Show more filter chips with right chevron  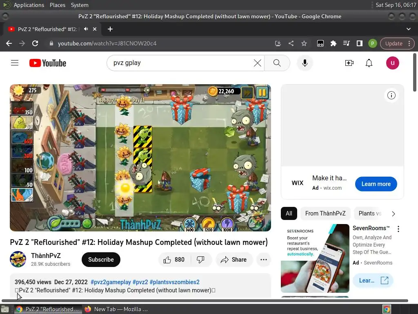(394, 213)
